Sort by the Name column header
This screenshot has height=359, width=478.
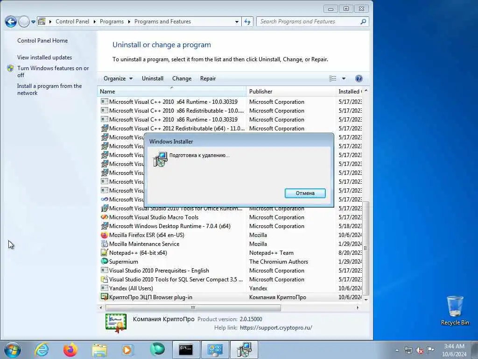[172, 91]
